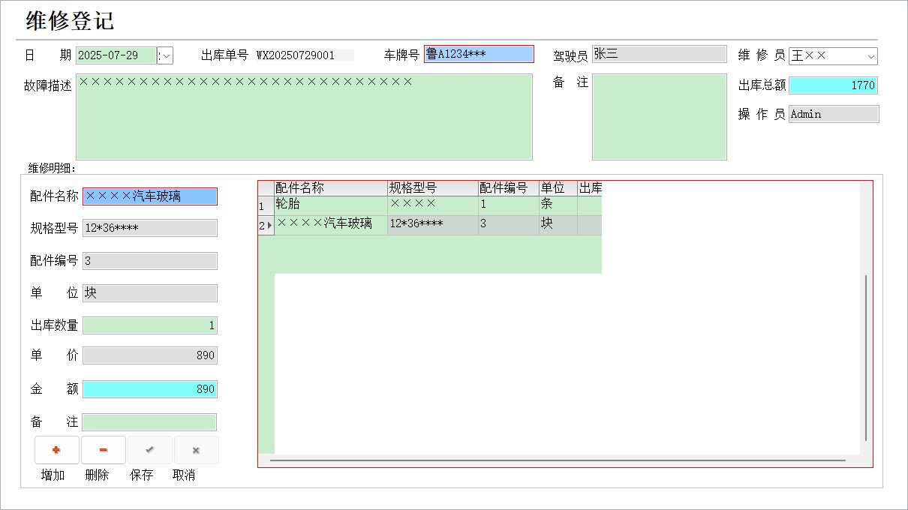908x510 pixels.
Task: Click the 日期 field showing 2025-07-29
Action: [x=116, y=55]
